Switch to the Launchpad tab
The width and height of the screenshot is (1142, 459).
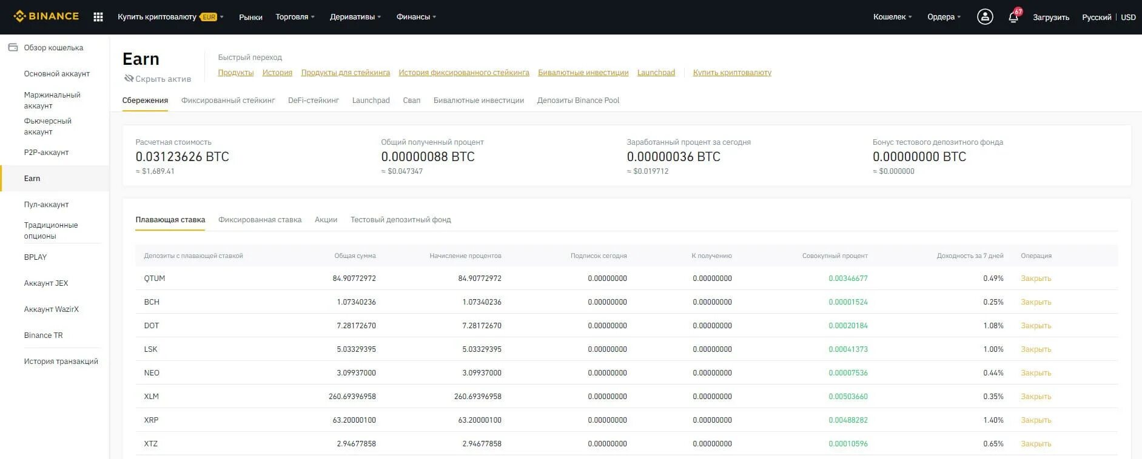[x=371, y=101]
